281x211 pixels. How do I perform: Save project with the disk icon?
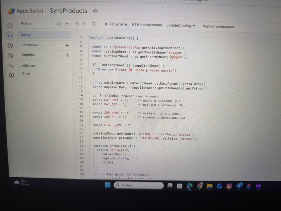coord(94,24)
